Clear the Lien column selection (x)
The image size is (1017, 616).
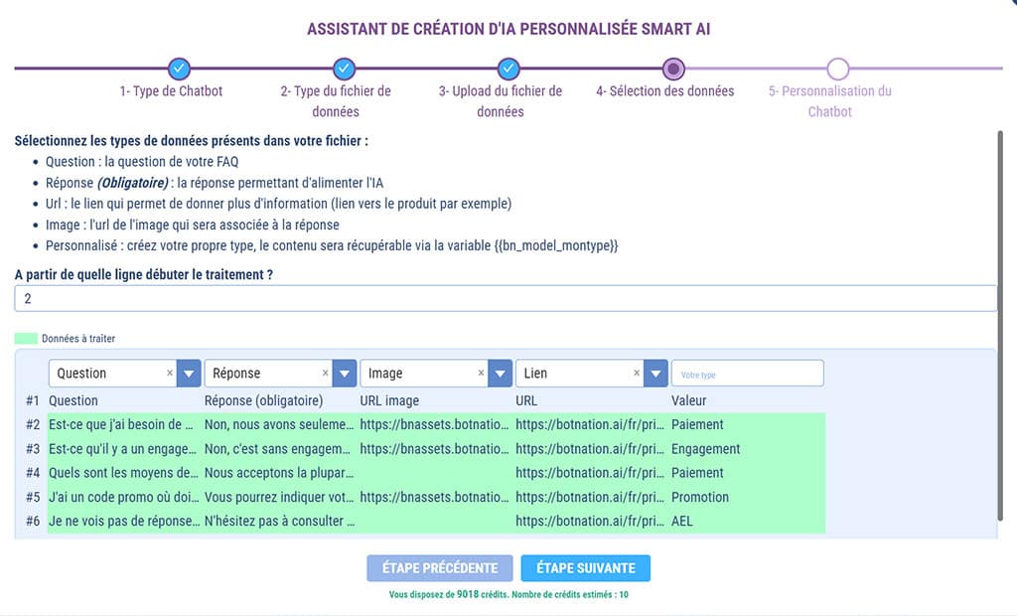tap(637, 374)
